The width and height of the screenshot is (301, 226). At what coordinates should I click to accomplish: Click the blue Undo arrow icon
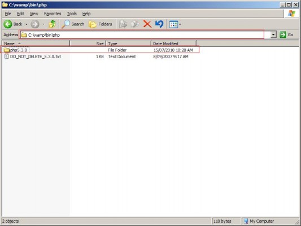pos(159,24)
